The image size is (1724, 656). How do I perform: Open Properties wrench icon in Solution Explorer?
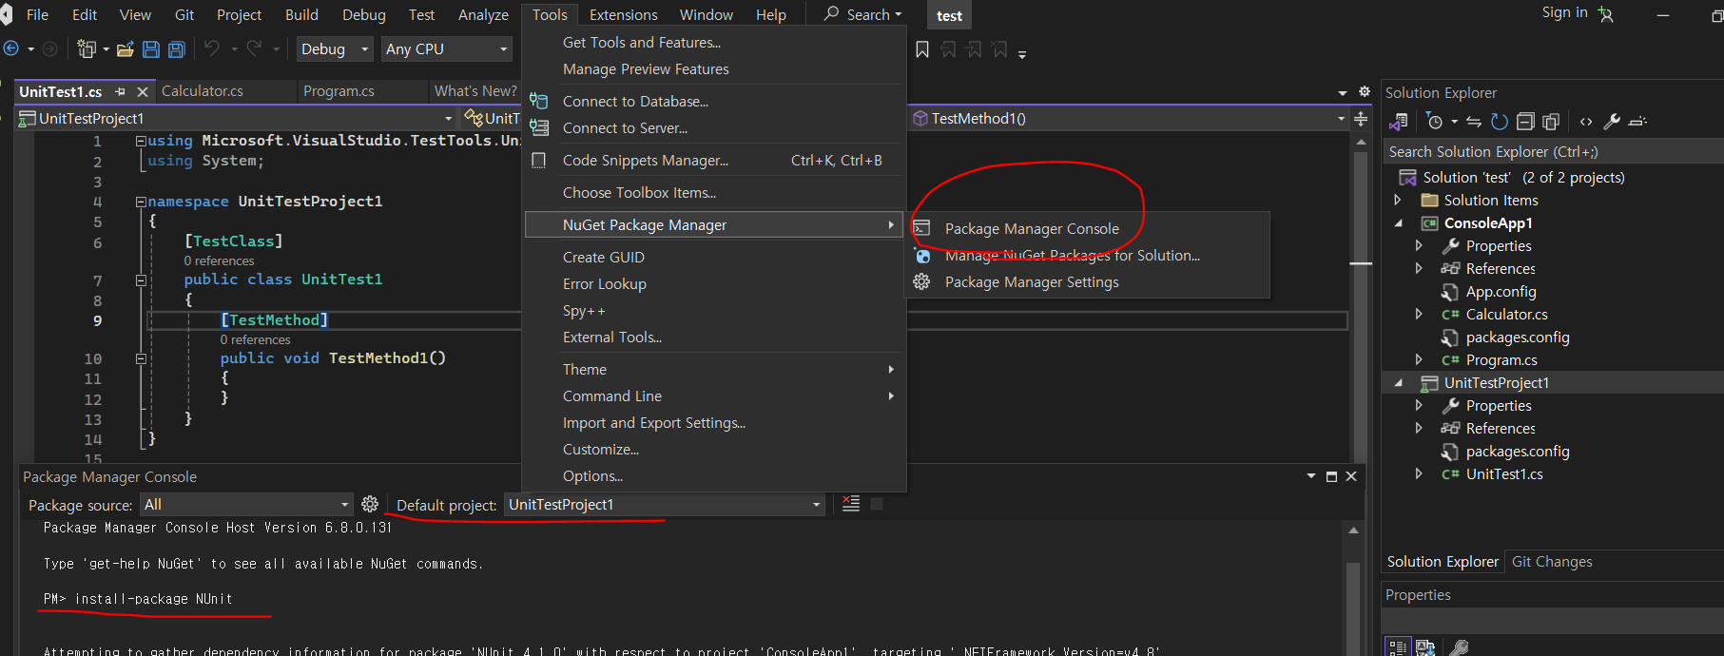tap(1612, 122)
